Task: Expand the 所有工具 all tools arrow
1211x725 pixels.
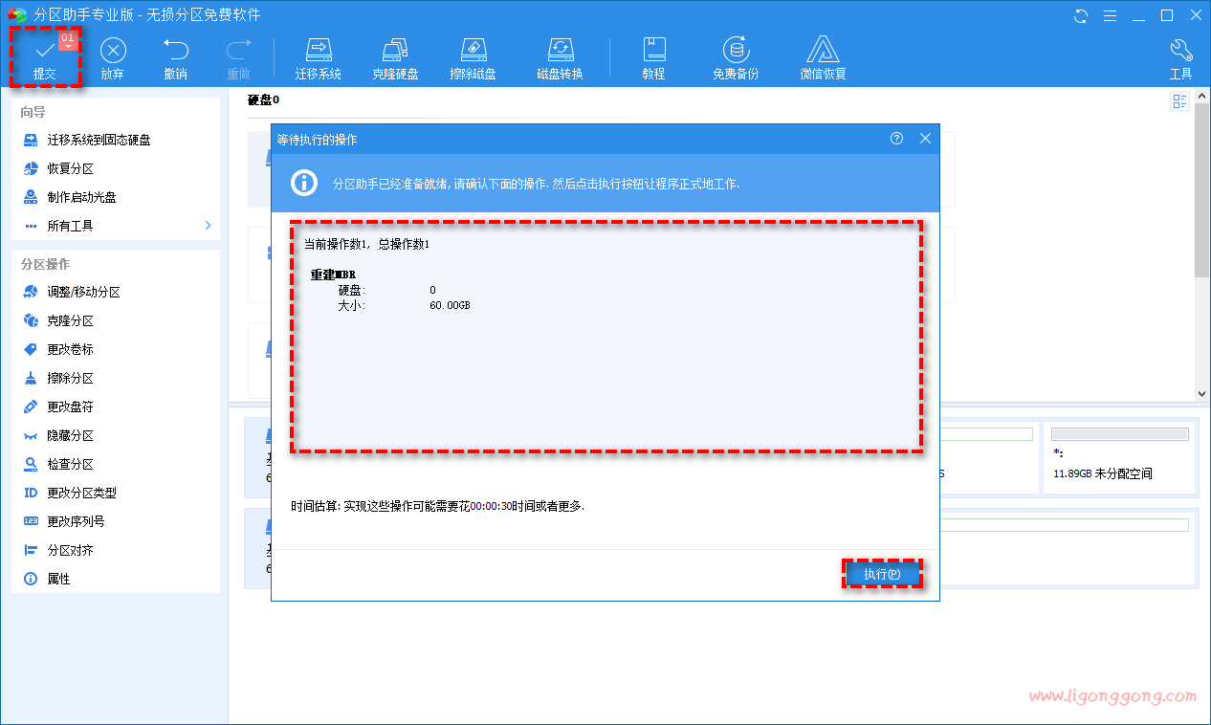Action: 208,226
